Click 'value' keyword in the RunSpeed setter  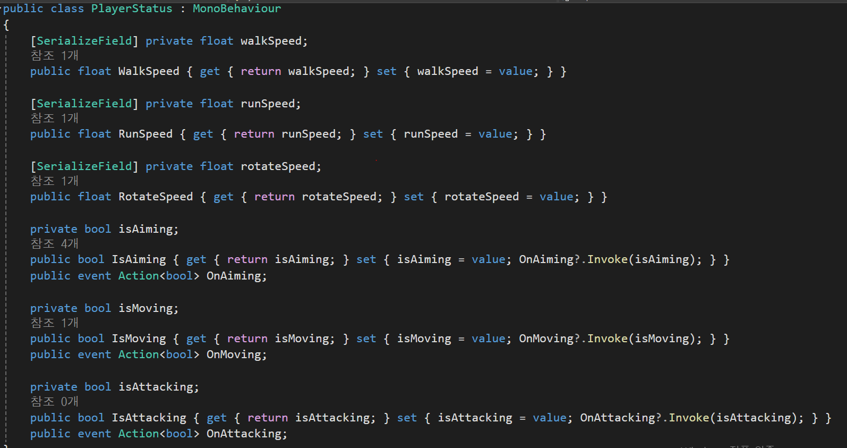495,134
